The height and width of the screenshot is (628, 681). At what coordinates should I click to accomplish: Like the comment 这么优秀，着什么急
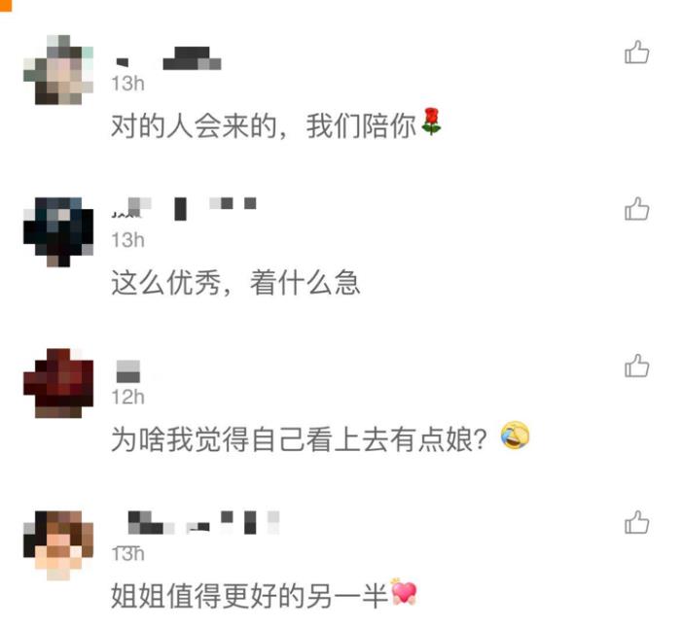(636, 209)
